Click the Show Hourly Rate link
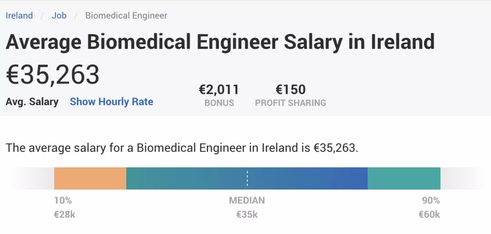The height and width of the screenshot is (234, 491). tap(111, 102)
